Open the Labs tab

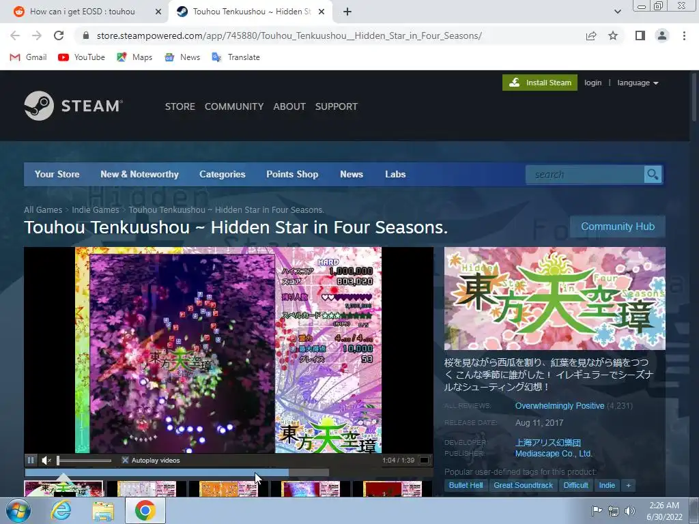(x=395, y=174)
